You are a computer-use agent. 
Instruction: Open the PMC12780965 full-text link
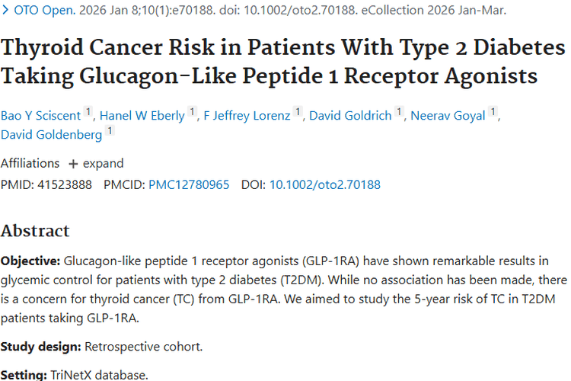click(189, 184)
